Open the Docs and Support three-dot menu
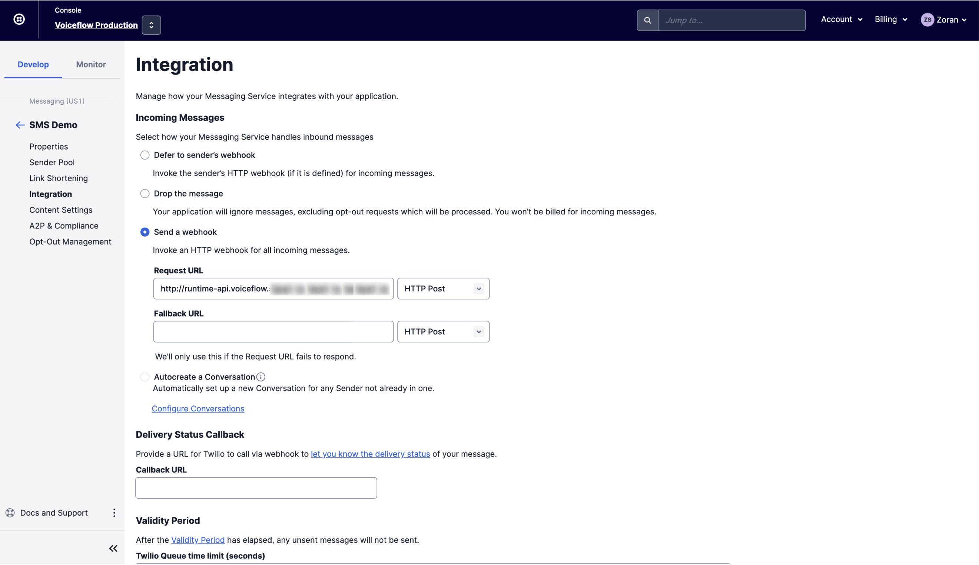979x565 pixels. [x=114, y=513]
